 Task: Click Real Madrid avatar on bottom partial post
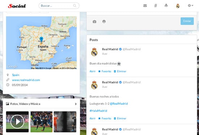click(x=94, y=131)
